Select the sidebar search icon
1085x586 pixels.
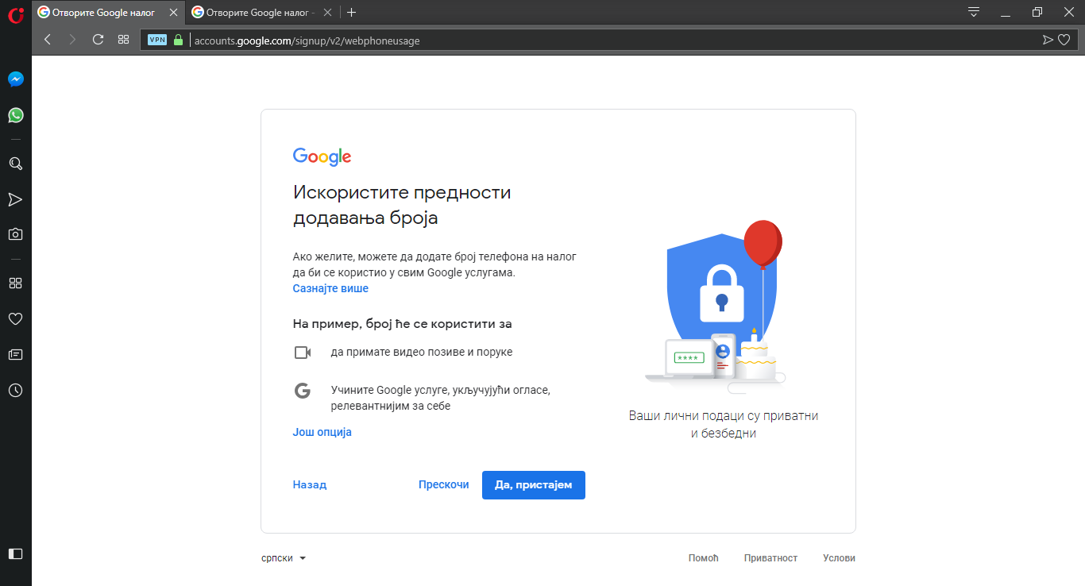pos(15,164)
